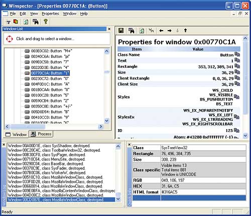Select log entry Window 00A00D1E SysShadow destroyed

pos(49,146)
